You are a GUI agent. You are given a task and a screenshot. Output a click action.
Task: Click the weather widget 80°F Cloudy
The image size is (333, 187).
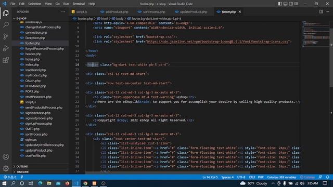(253, 183)
